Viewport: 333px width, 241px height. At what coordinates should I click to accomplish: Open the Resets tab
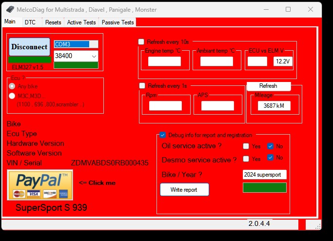(x=53, y=22)
